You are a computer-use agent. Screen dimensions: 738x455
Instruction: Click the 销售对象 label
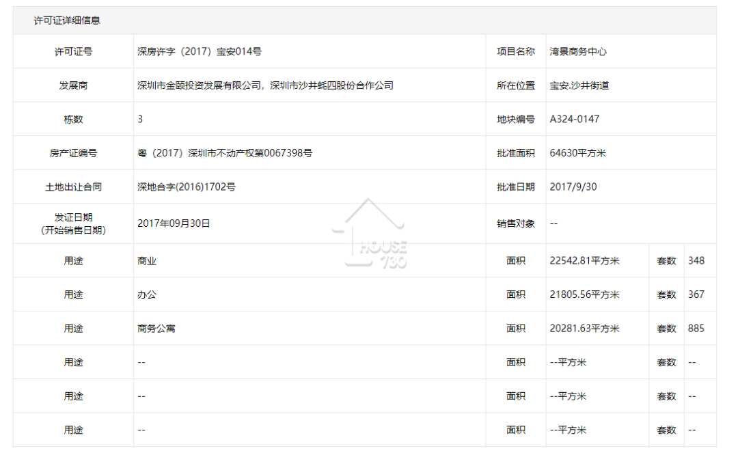click(x=516, y=223)
